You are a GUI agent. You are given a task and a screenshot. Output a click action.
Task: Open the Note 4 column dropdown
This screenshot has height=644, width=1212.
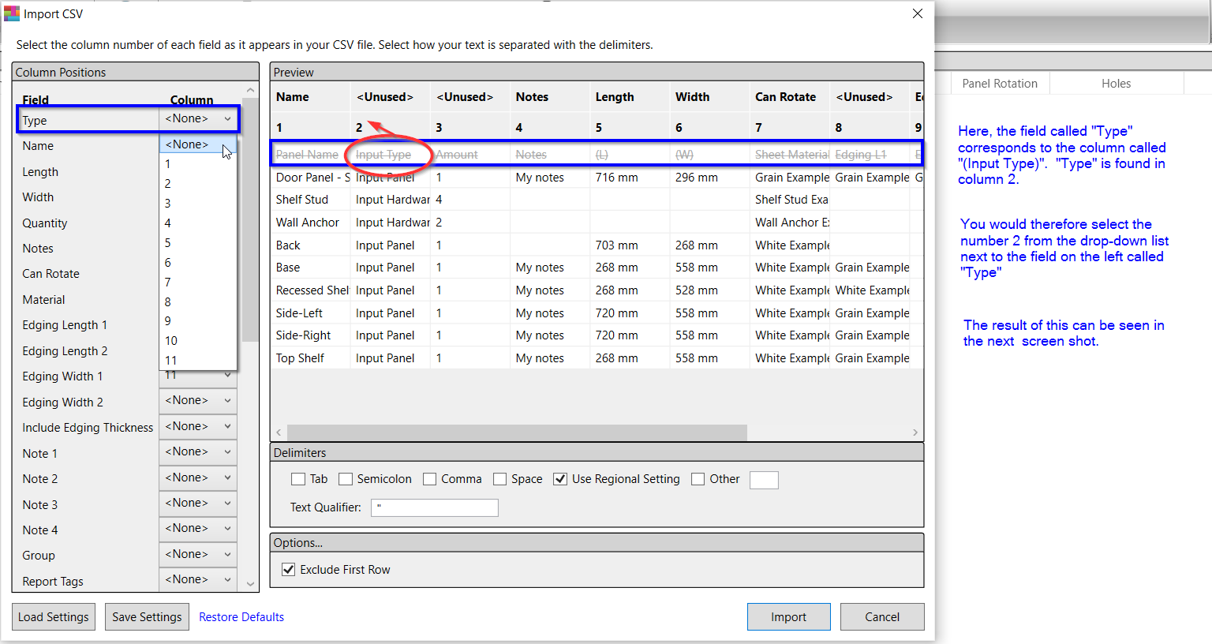(x=198, y=529)
